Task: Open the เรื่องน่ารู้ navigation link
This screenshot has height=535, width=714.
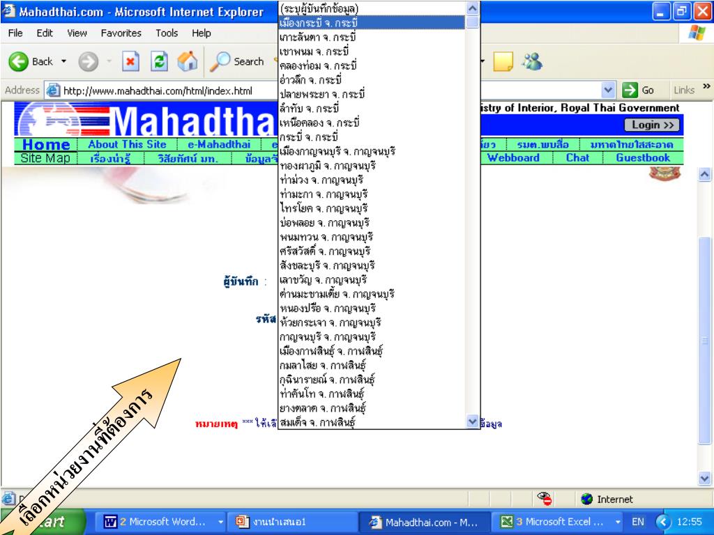Action: (x=111, y=158)
